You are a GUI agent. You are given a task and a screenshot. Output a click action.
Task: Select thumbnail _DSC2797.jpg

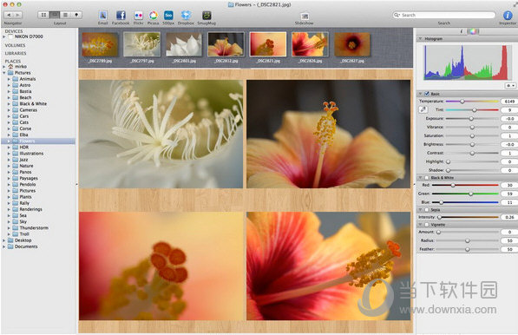coord(141,44)
